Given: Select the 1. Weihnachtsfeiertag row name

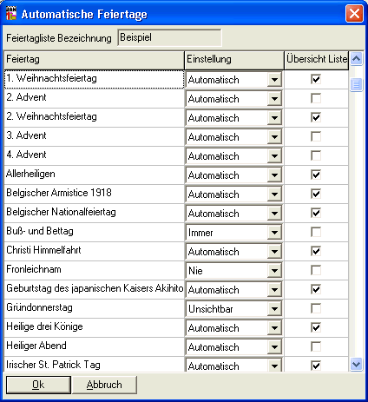Looking at the screenshot, I should pos(94,79).
